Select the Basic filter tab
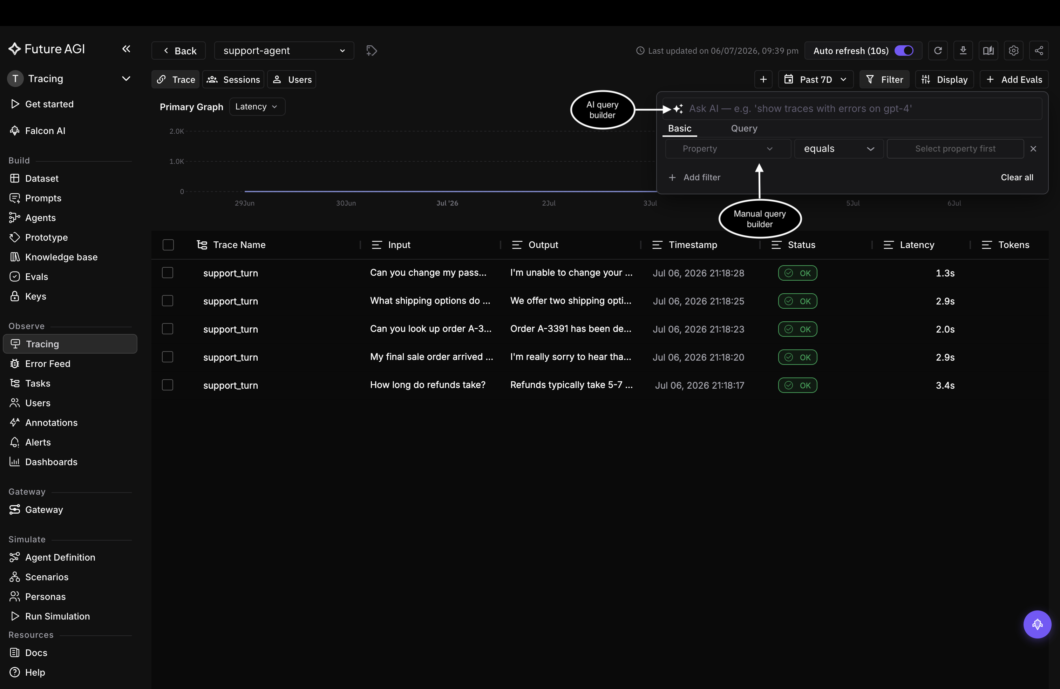Image resolution: width=1060 pixels, height=689 pixels. click(x=679, y=128)
